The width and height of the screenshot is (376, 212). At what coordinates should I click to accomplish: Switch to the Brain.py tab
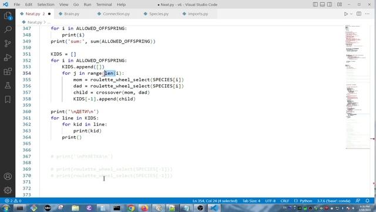[72, 14]
